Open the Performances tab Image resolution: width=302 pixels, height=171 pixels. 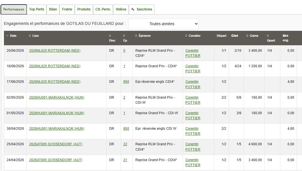[x=14, y=9]
